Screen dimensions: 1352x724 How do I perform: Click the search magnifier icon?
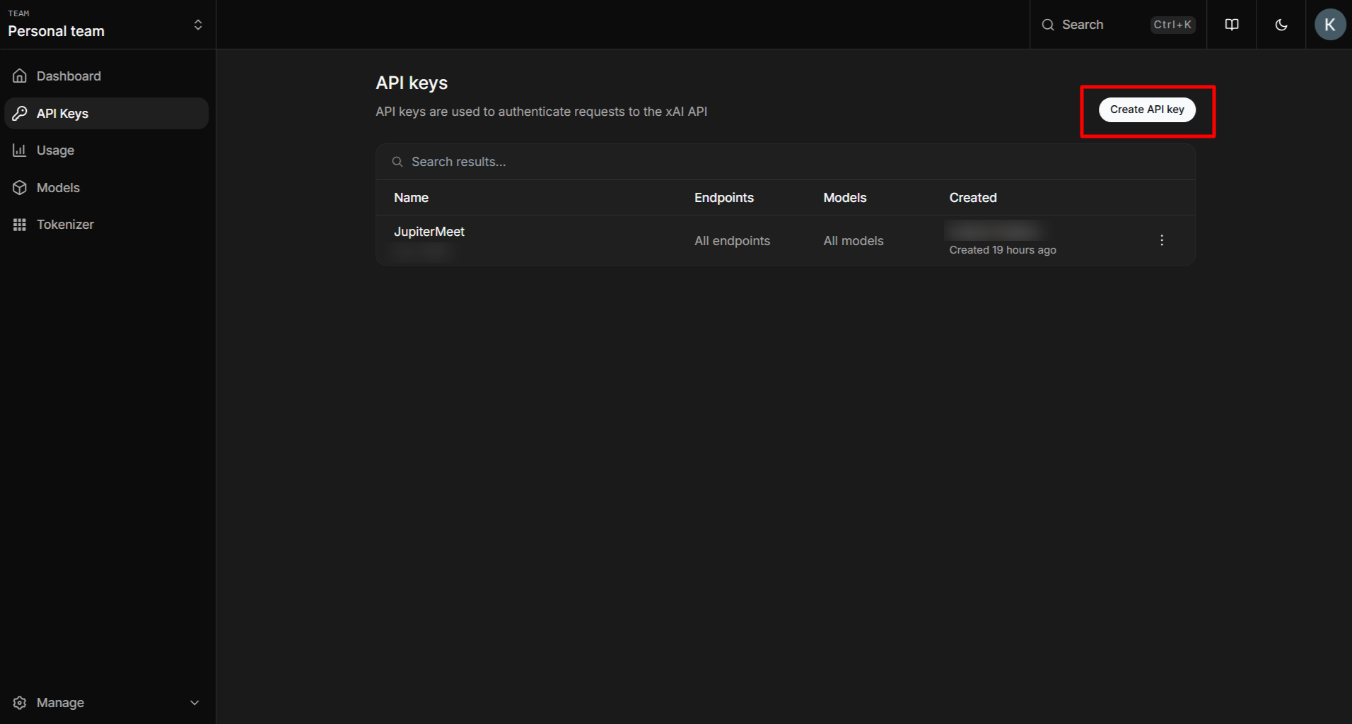tap(1048, 24)
